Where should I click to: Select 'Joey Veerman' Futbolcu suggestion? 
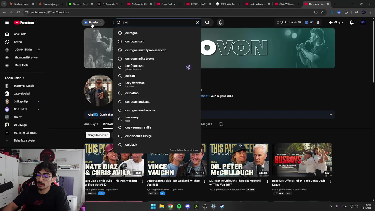coord(157,84)
